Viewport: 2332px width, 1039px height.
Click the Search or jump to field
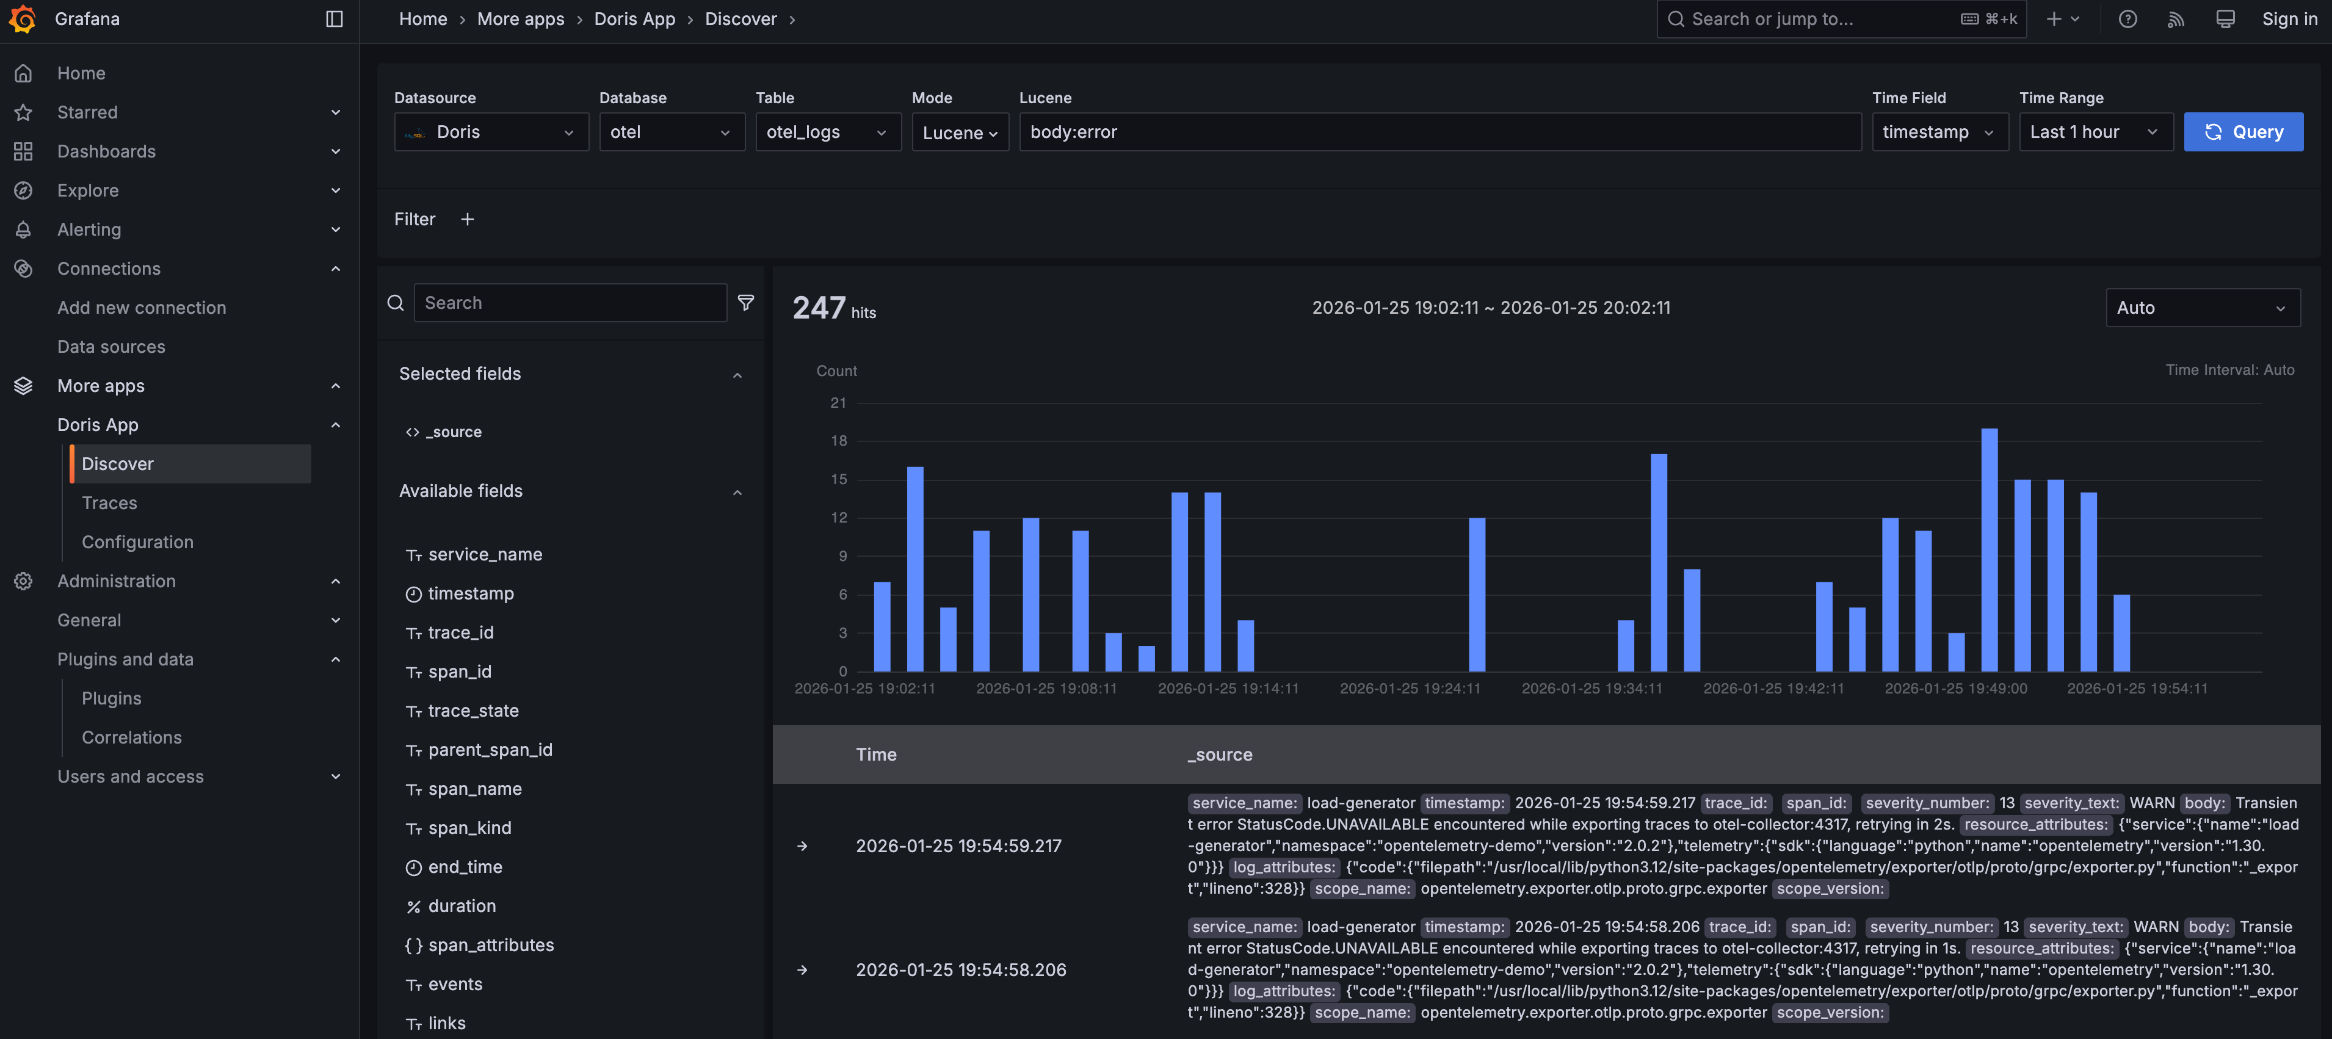pyautogui.click(x=1841, y=19)
